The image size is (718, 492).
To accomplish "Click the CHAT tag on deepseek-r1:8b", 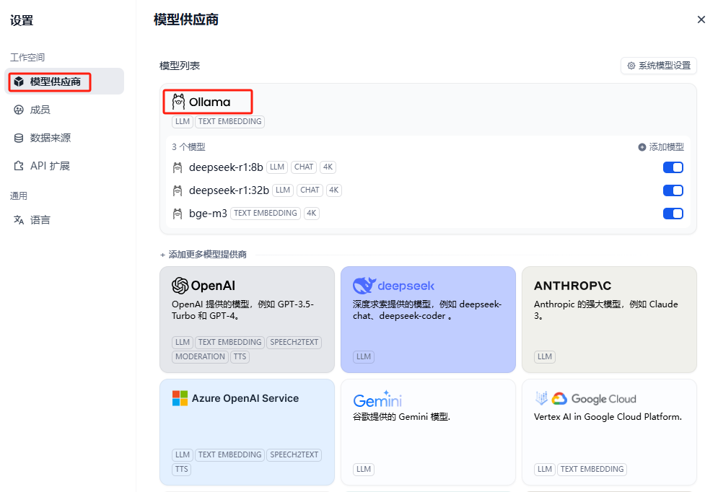I will (x=304, y=167).
